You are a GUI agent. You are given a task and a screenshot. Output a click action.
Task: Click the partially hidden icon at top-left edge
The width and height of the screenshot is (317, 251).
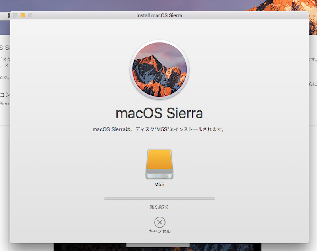(x=8, y=16)
